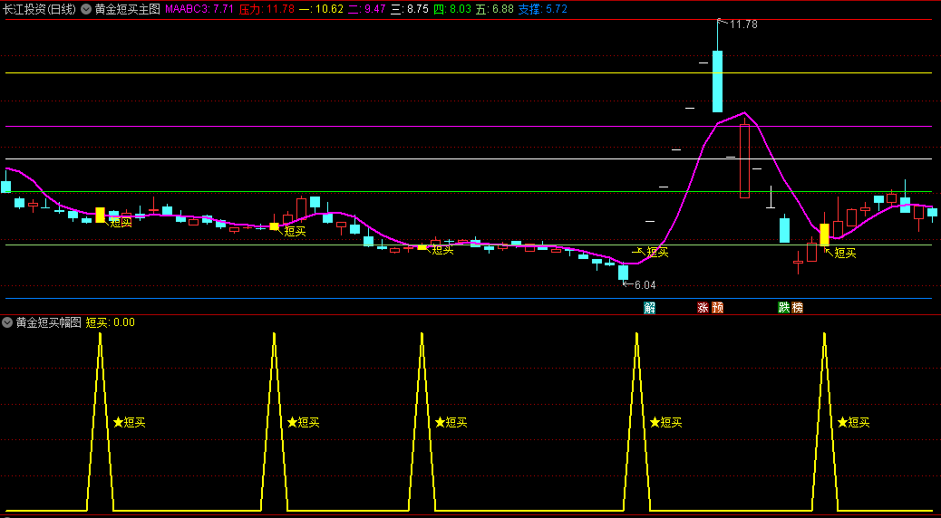The height and width of the screenshot is (518, 941).
Task: Click the 黄金短买主图 indicator name
Action: tap(128, 9)
